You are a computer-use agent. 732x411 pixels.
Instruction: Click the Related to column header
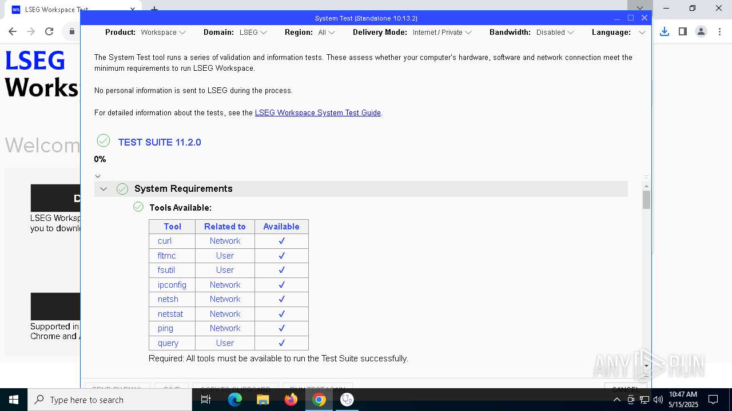click(x=225, y=227)
